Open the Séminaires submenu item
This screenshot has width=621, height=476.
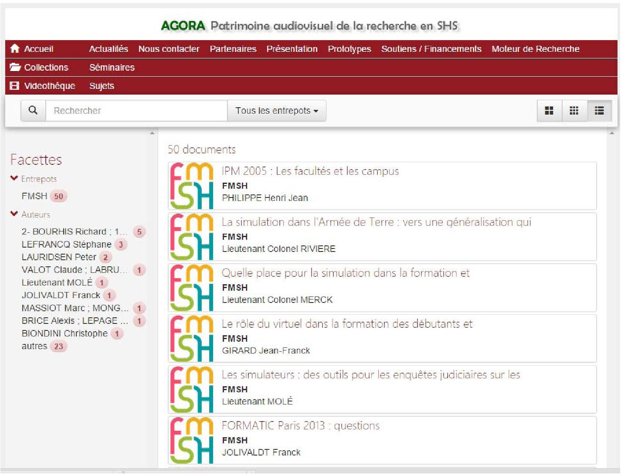pos(112,67)
